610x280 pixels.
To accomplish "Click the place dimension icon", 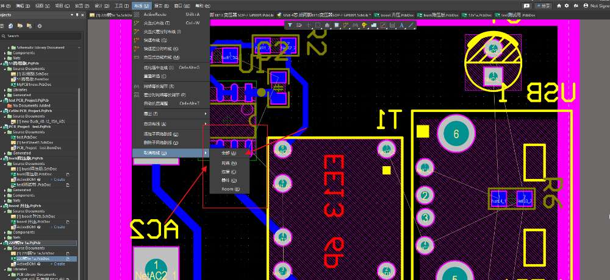I will point(392,25).
